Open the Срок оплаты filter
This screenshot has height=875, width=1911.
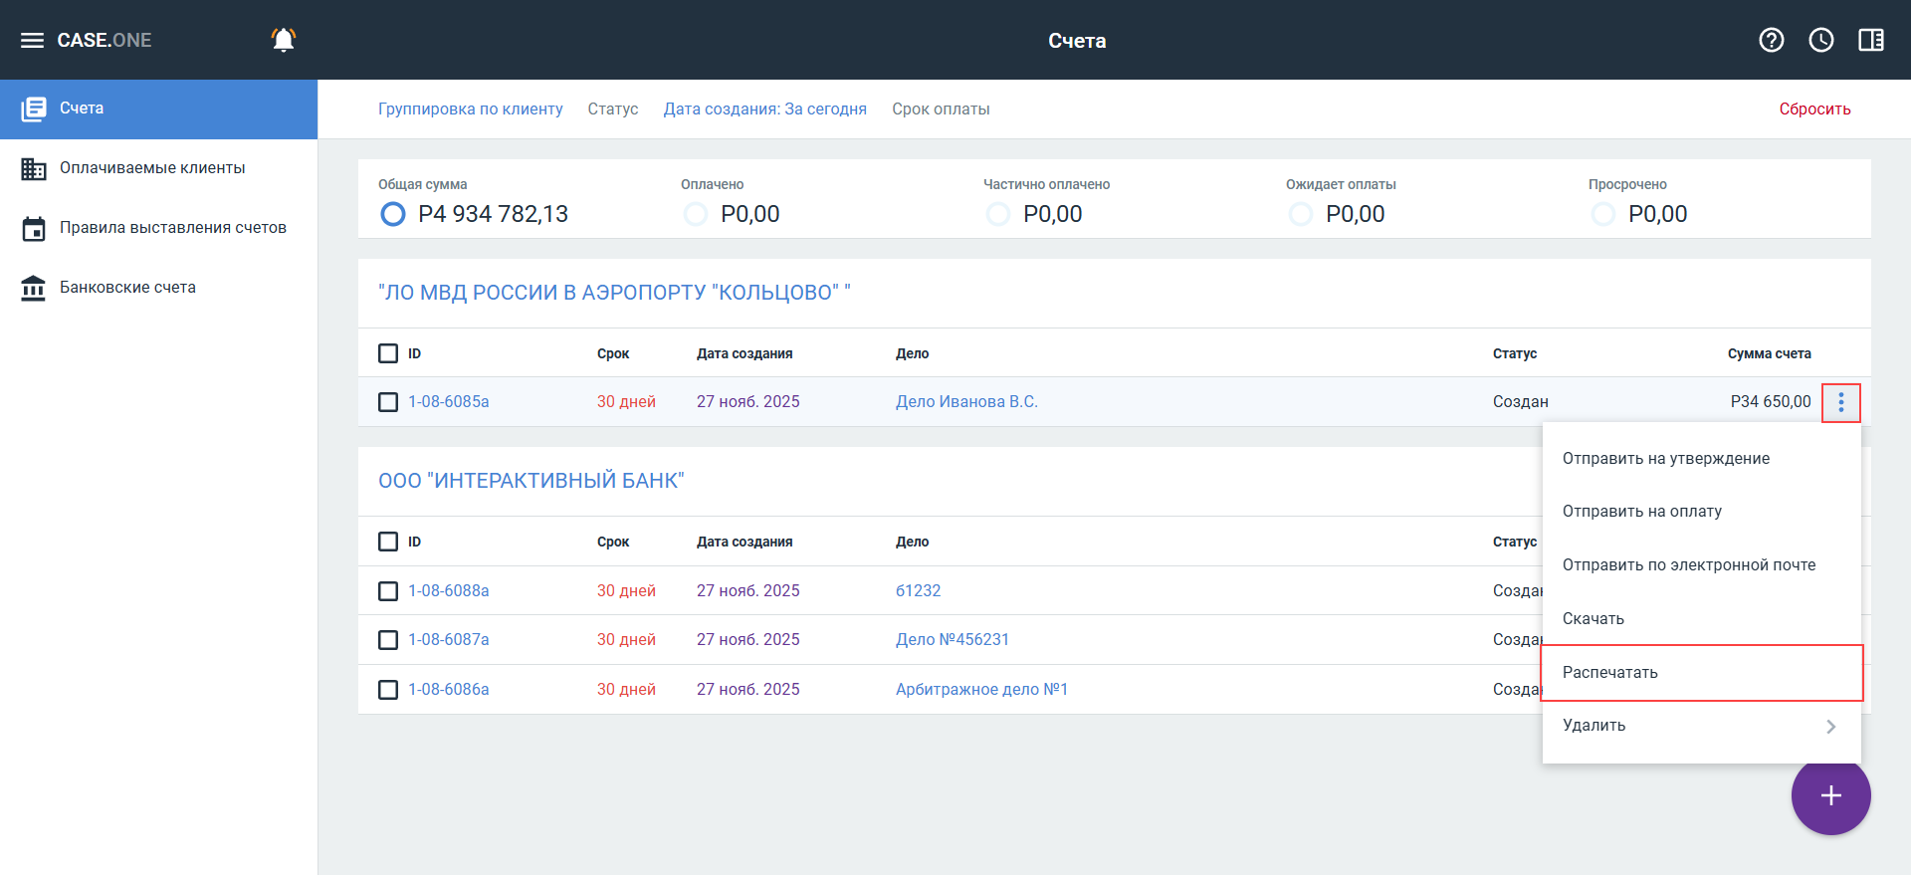[x=940, y=109]
